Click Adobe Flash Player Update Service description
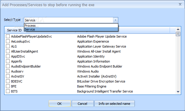This screenshot has width=185, height=111. 102,36
